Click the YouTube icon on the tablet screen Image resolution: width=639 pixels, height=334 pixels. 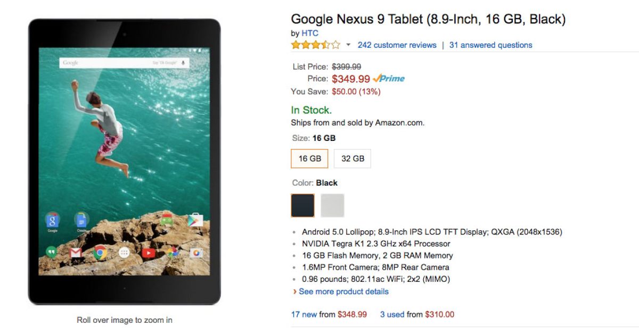pos(149,253)
